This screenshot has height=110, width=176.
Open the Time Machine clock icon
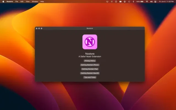[x=129, y=1]
